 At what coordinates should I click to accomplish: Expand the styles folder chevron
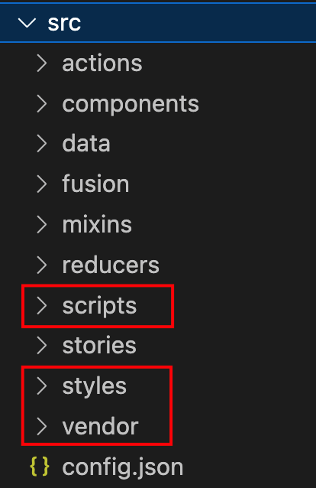pos(42,386)
